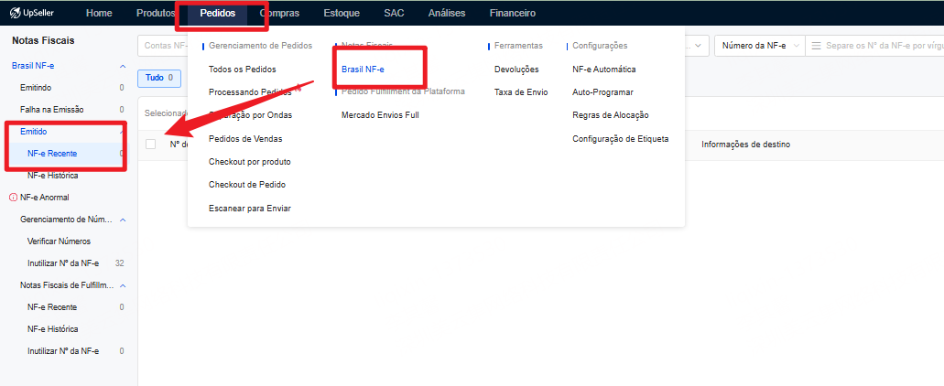The height and width of the screenshot is (386, 944).
Task: Open the Pedidos menu
Action: pos(217,14)
